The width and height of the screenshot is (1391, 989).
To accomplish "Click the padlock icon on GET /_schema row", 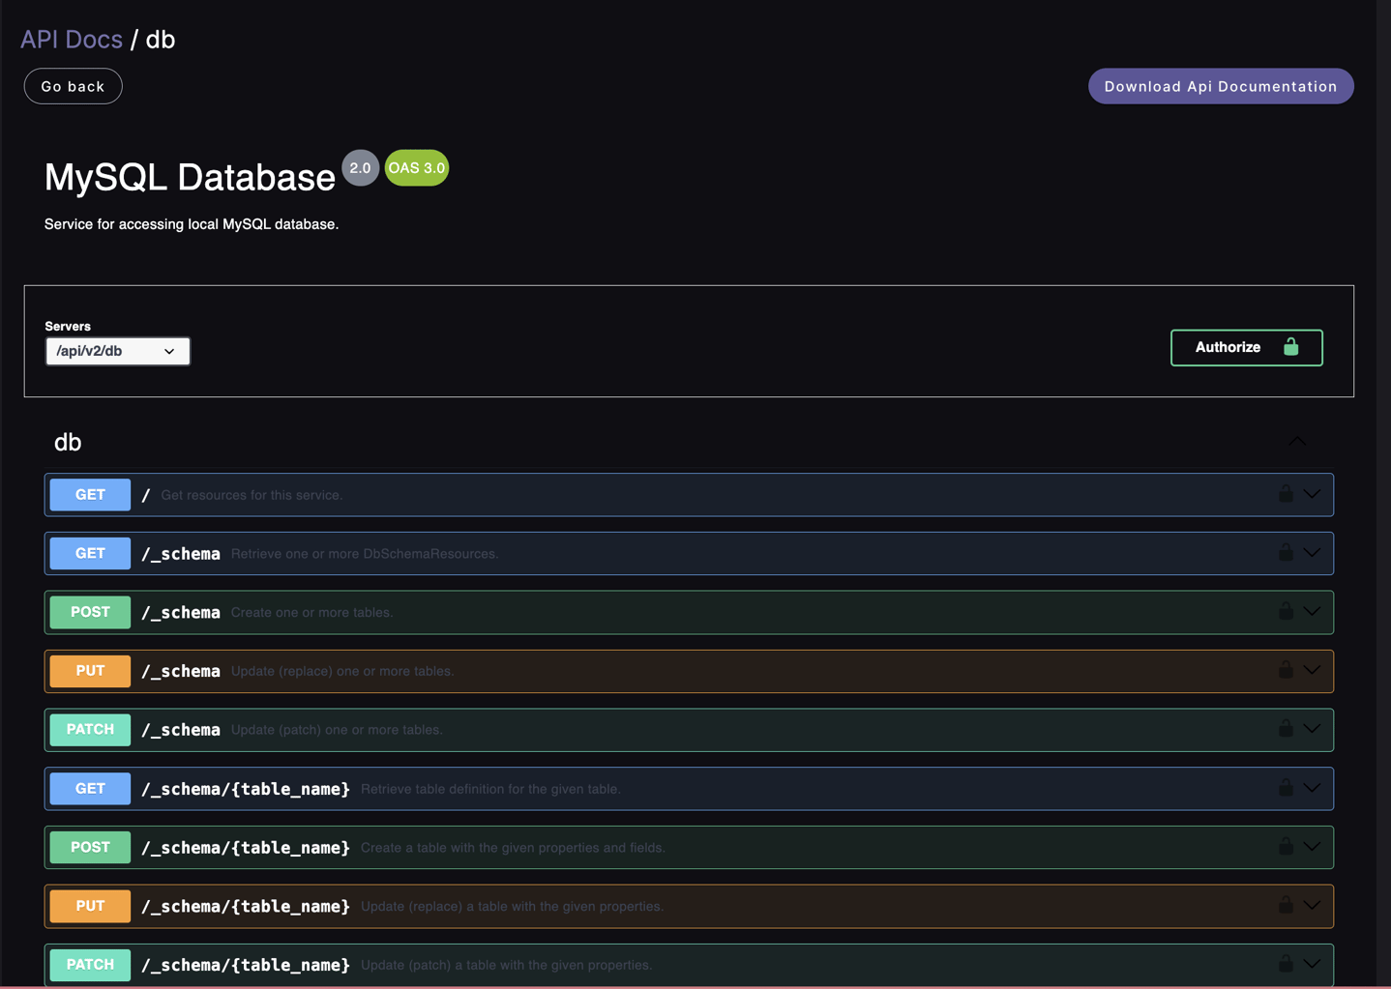I will point(1286,553).
